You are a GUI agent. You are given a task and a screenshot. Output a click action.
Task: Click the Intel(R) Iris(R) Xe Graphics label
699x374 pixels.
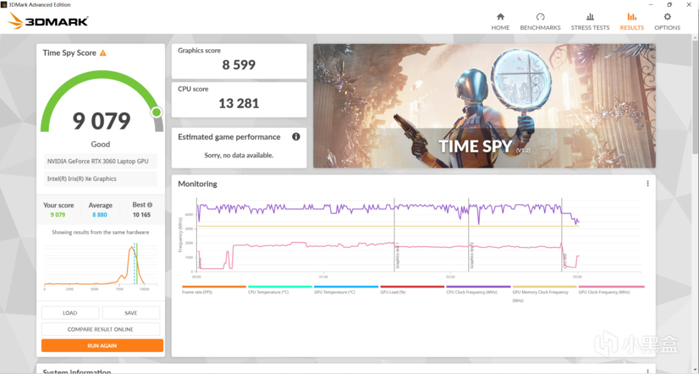(101, 179)
